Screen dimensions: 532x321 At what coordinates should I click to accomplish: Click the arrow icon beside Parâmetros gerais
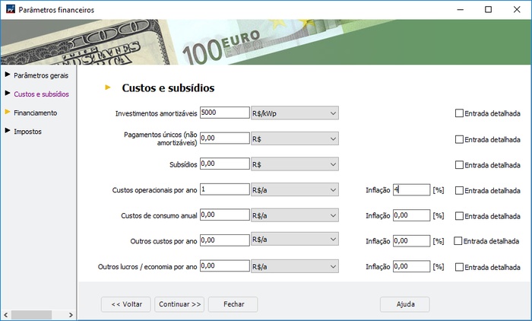(x=7, y=75)
